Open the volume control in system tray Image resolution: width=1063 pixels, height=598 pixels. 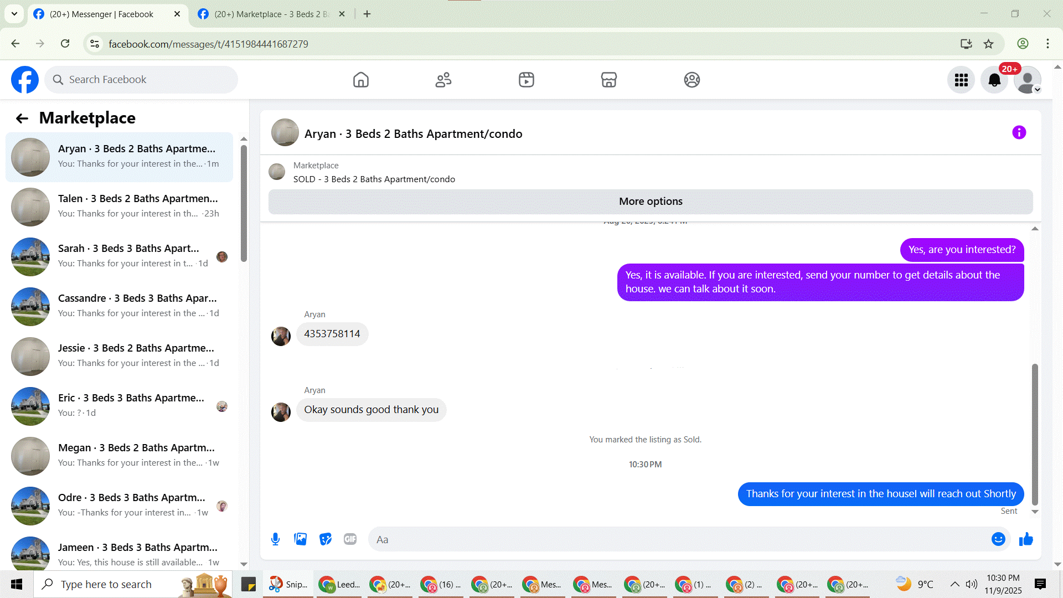point(972,584)
